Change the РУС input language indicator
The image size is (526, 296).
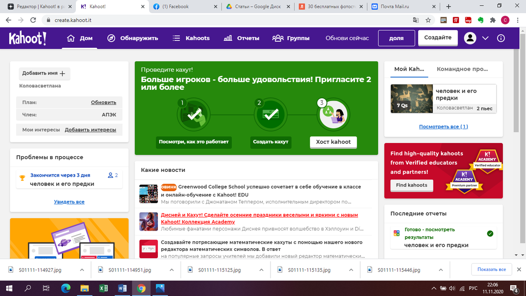(x=473, y=288)
